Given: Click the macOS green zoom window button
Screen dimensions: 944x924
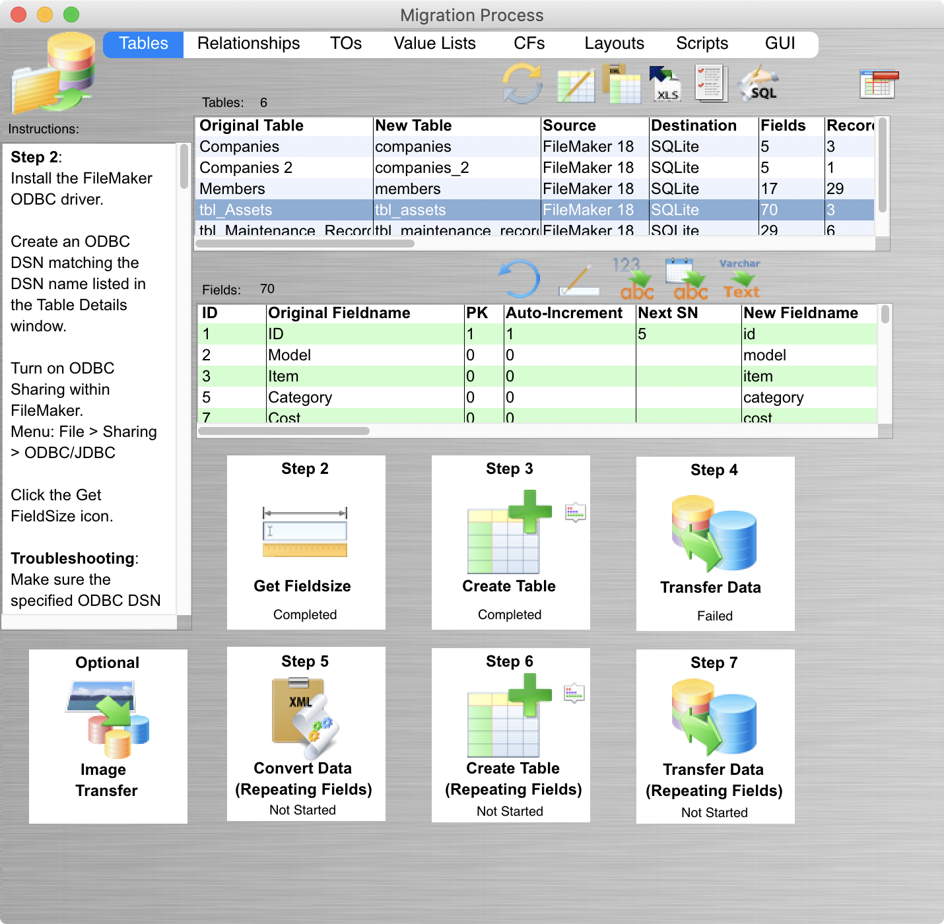Looking at the screenshot, I should 71,14.
